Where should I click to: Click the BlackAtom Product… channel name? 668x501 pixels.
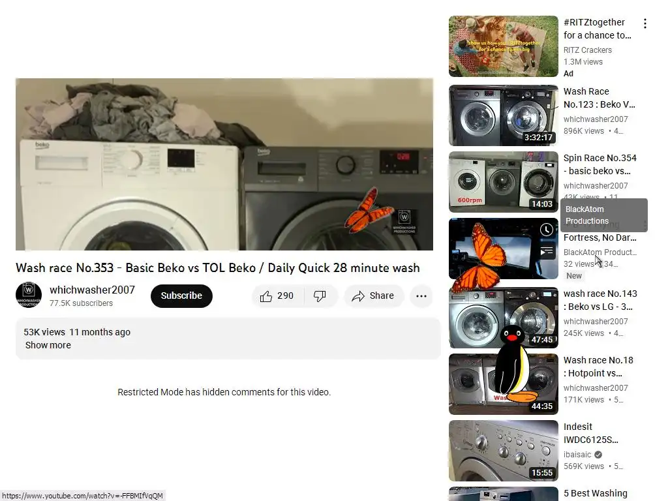[x=600, y=252]
